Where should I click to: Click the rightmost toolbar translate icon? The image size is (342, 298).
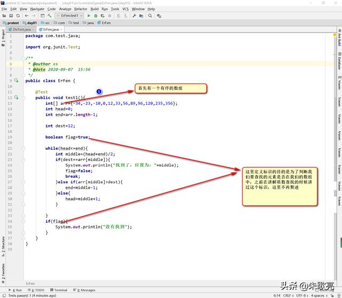coord(159,16)
